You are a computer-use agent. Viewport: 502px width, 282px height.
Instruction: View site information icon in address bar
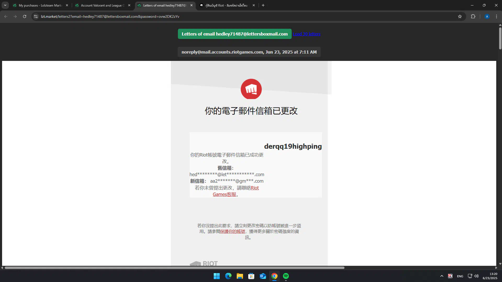[x=36, y=16]
